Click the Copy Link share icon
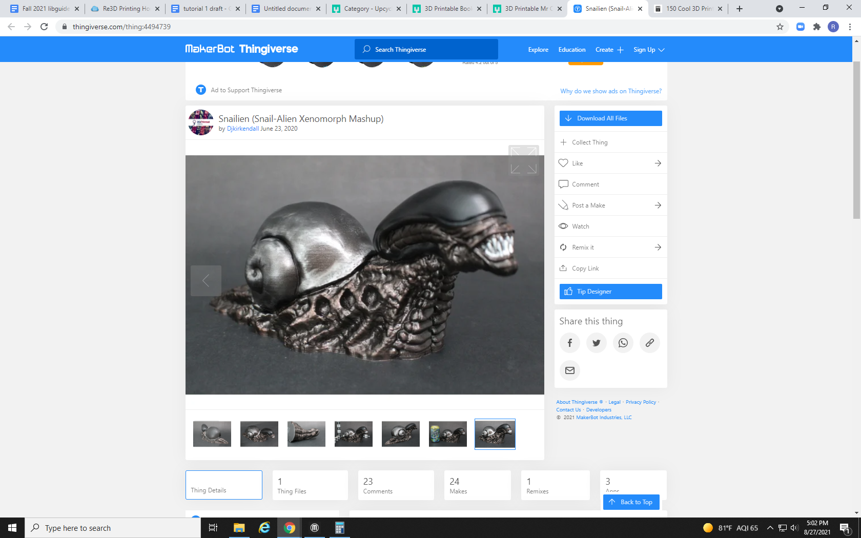The height and width of the screenshot is (538, 861). 563,268
